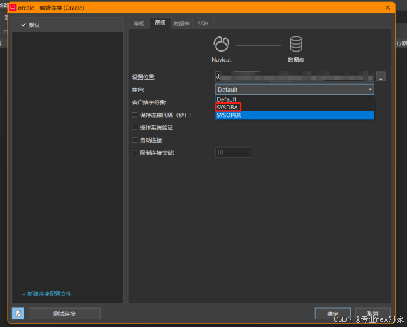
Task: Click the session limit field showing 10
Action: click(233, 152)
